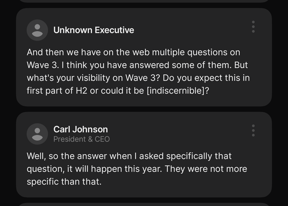Select the Unknown Executive speaker name

coord(93,30)
